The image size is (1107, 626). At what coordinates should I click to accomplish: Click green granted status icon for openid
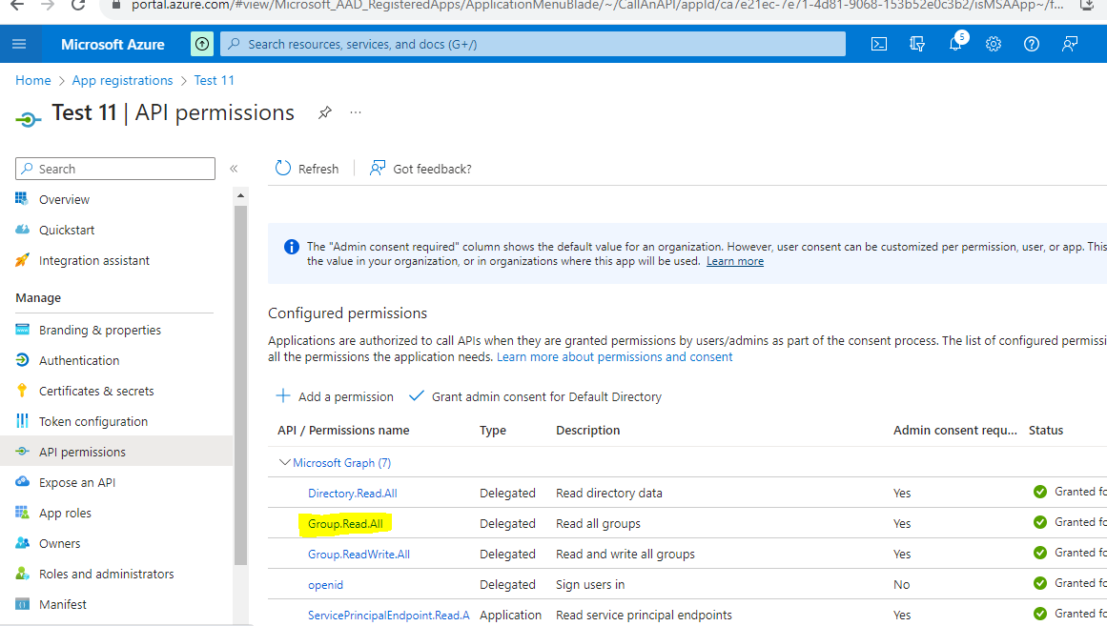click(1040, 583)
